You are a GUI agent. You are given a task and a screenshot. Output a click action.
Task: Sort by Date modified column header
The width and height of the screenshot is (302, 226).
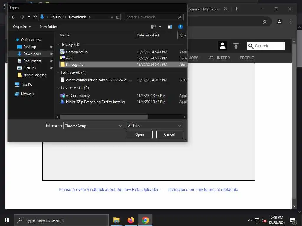(148, 35)
